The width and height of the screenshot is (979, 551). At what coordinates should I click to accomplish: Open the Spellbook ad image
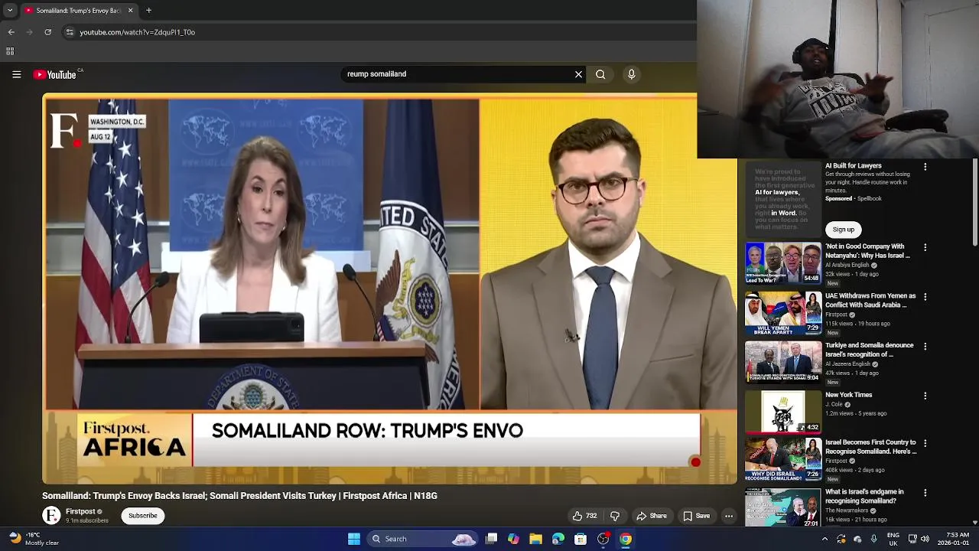783,199
